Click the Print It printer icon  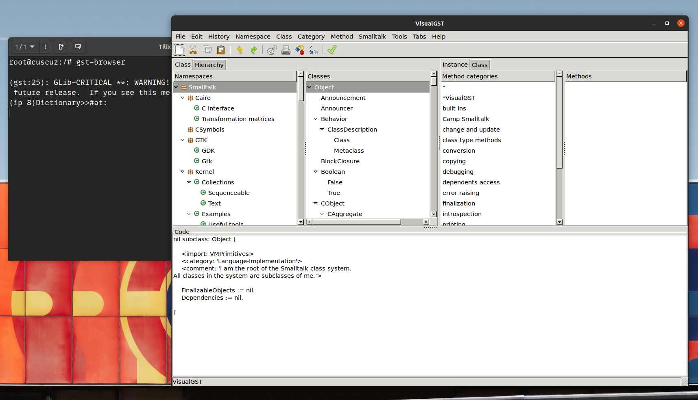(286, 50)
